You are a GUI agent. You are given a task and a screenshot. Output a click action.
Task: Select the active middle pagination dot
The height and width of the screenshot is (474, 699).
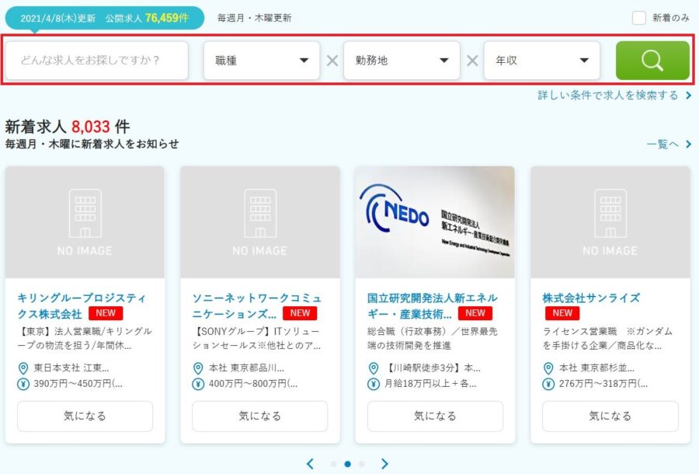[348, 464]
